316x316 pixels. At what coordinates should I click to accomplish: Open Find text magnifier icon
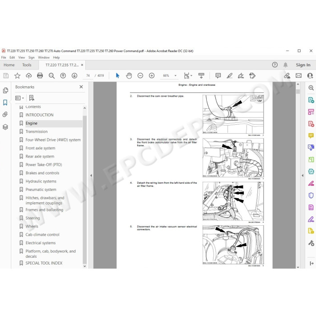[x=51, y=75]
